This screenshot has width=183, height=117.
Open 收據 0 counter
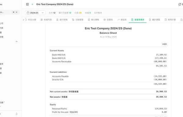pyautogui.click(x=88, y=13)
